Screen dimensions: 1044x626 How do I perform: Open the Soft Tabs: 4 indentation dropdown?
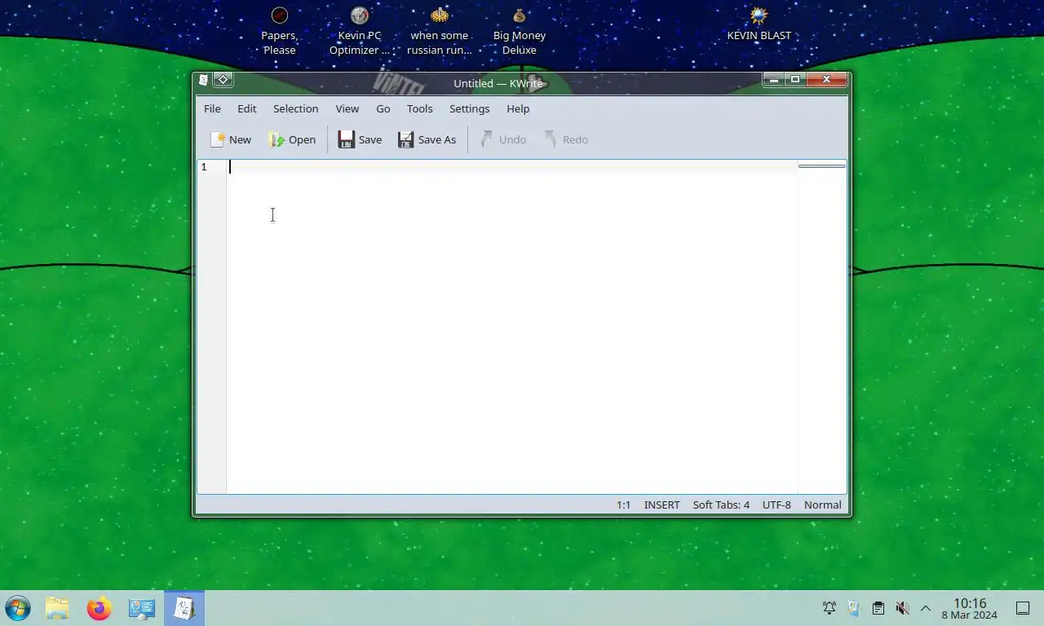point(721,505)
